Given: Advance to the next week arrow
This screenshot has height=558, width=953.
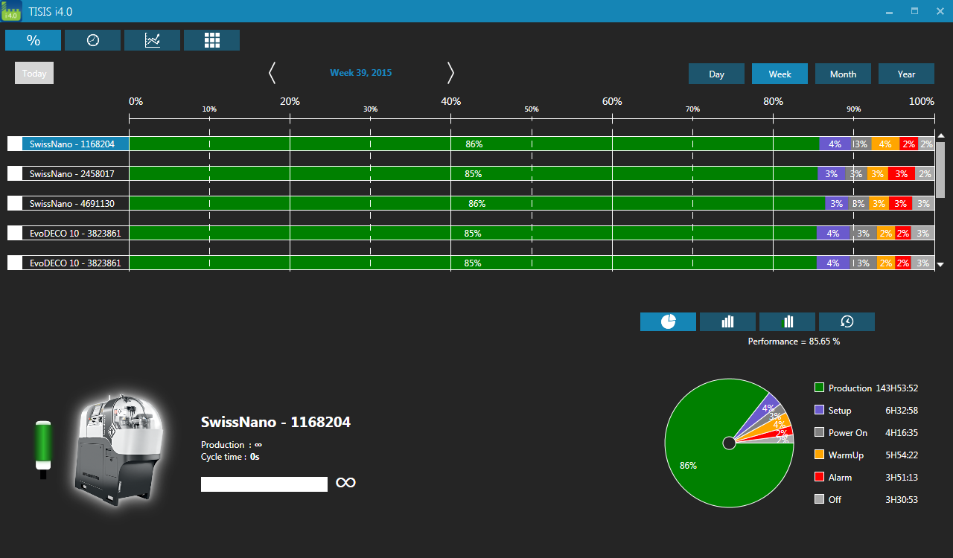Looking at the screenshot, I should tap(450, 73).
